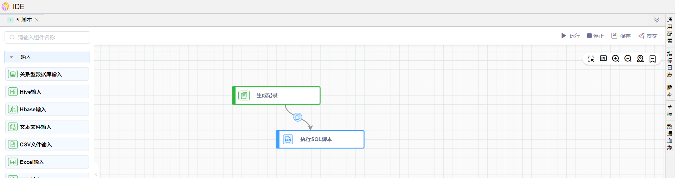This screenshot has height=178, width=675.
Task: Submit the script with 提交
Action: pos(648,36)
